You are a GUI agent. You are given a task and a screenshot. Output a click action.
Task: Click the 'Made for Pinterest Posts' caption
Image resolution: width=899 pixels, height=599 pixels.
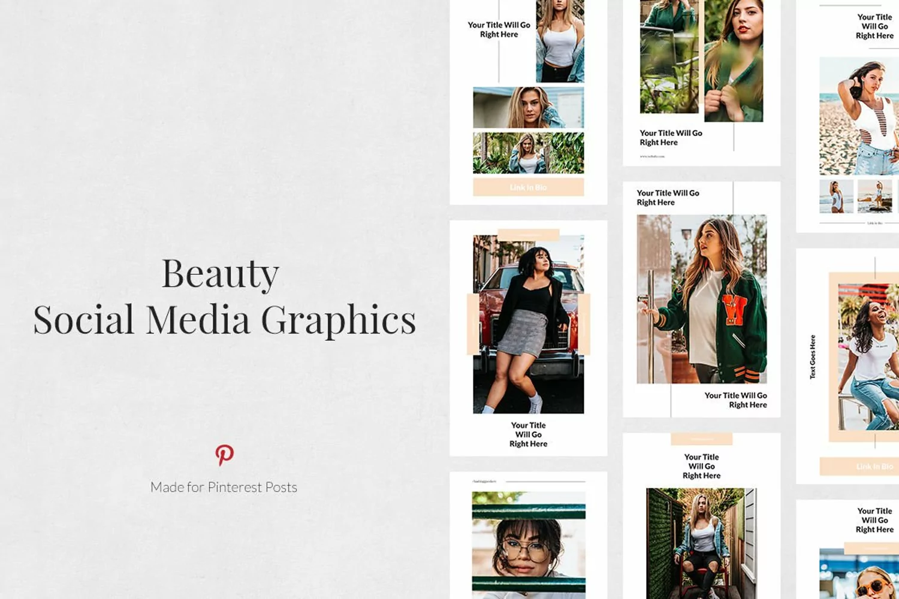click(224, 487)
